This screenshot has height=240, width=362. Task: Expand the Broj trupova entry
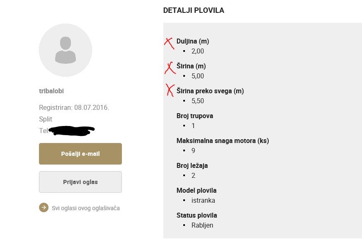tap(195, 116)
